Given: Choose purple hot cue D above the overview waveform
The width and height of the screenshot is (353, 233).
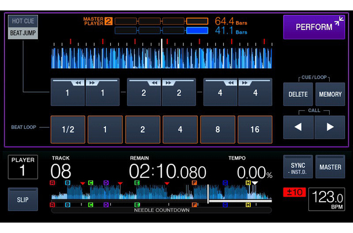Looking at the screenshot, I should coord(106,183).
